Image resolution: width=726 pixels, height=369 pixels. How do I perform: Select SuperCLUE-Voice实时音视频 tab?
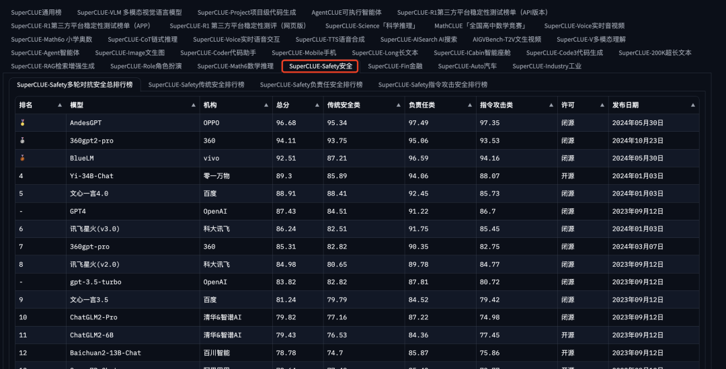(x=584, y=26)
